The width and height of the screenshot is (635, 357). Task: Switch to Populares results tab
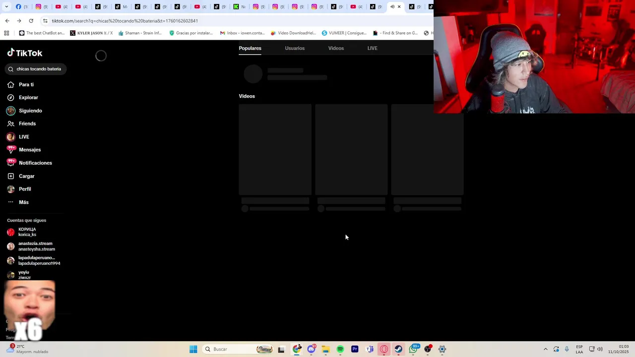click(x=250, y=48)
